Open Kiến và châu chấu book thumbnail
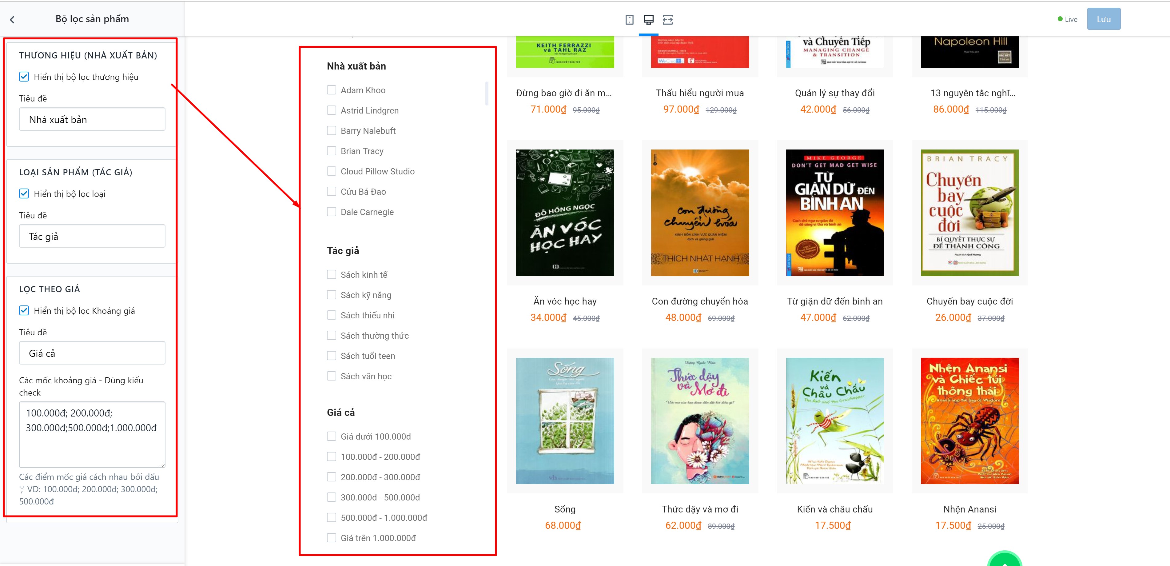1170x566 pixels. [x=835, y=421]
